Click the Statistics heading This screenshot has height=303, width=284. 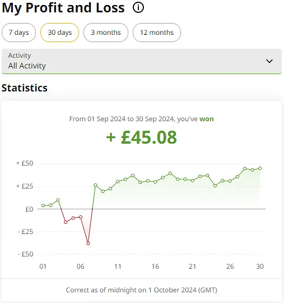click(x=25, y=88)
